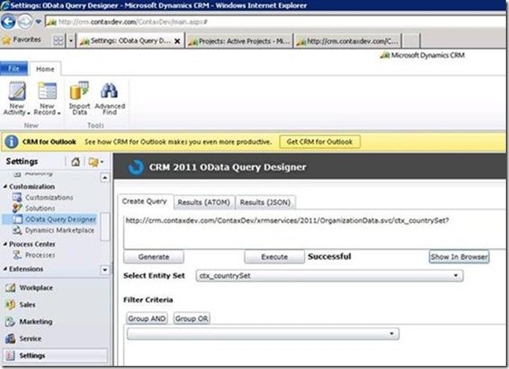Open Solutions in the Customization group
Viewport: 509px width, 369px height.
tap(40, 209)
